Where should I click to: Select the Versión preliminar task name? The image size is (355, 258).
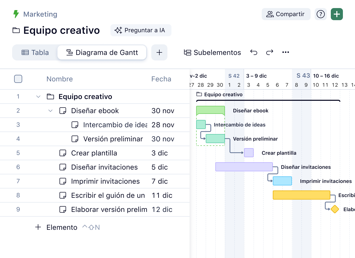click(113, 139)
